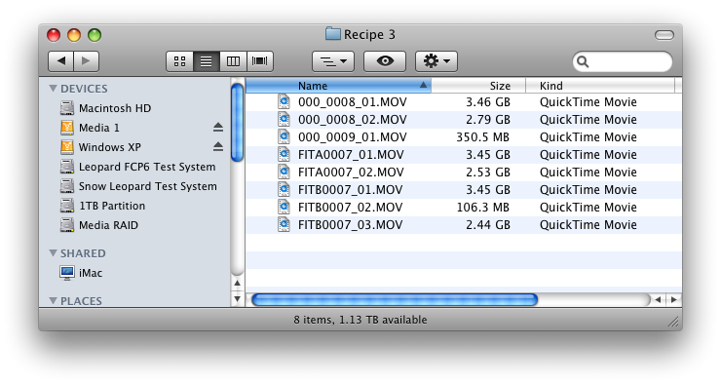The width and height of the screenshot is (721, 384).
Task: Click file icon of FITA0007_02.MOV
Action: [285, 172]
